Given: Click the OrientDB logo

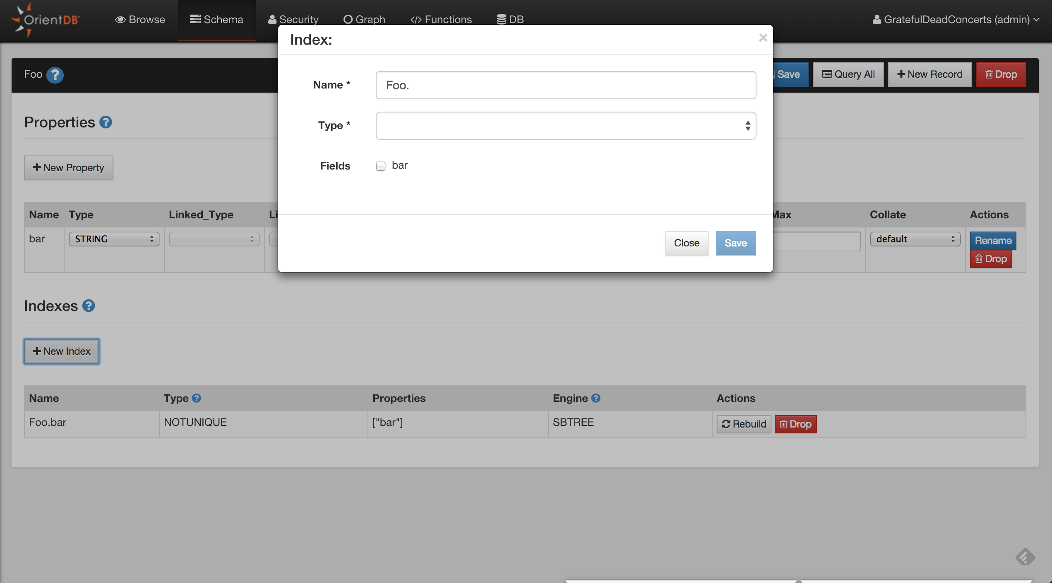Looking at the screenshot, I should 46,19.
